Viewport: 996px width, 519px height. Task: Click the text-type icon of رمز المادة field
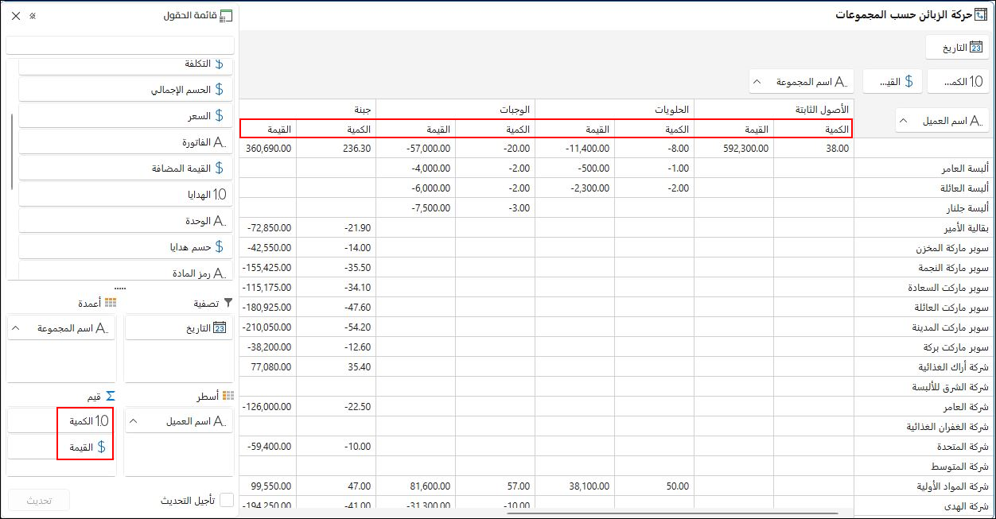point(220,273)
